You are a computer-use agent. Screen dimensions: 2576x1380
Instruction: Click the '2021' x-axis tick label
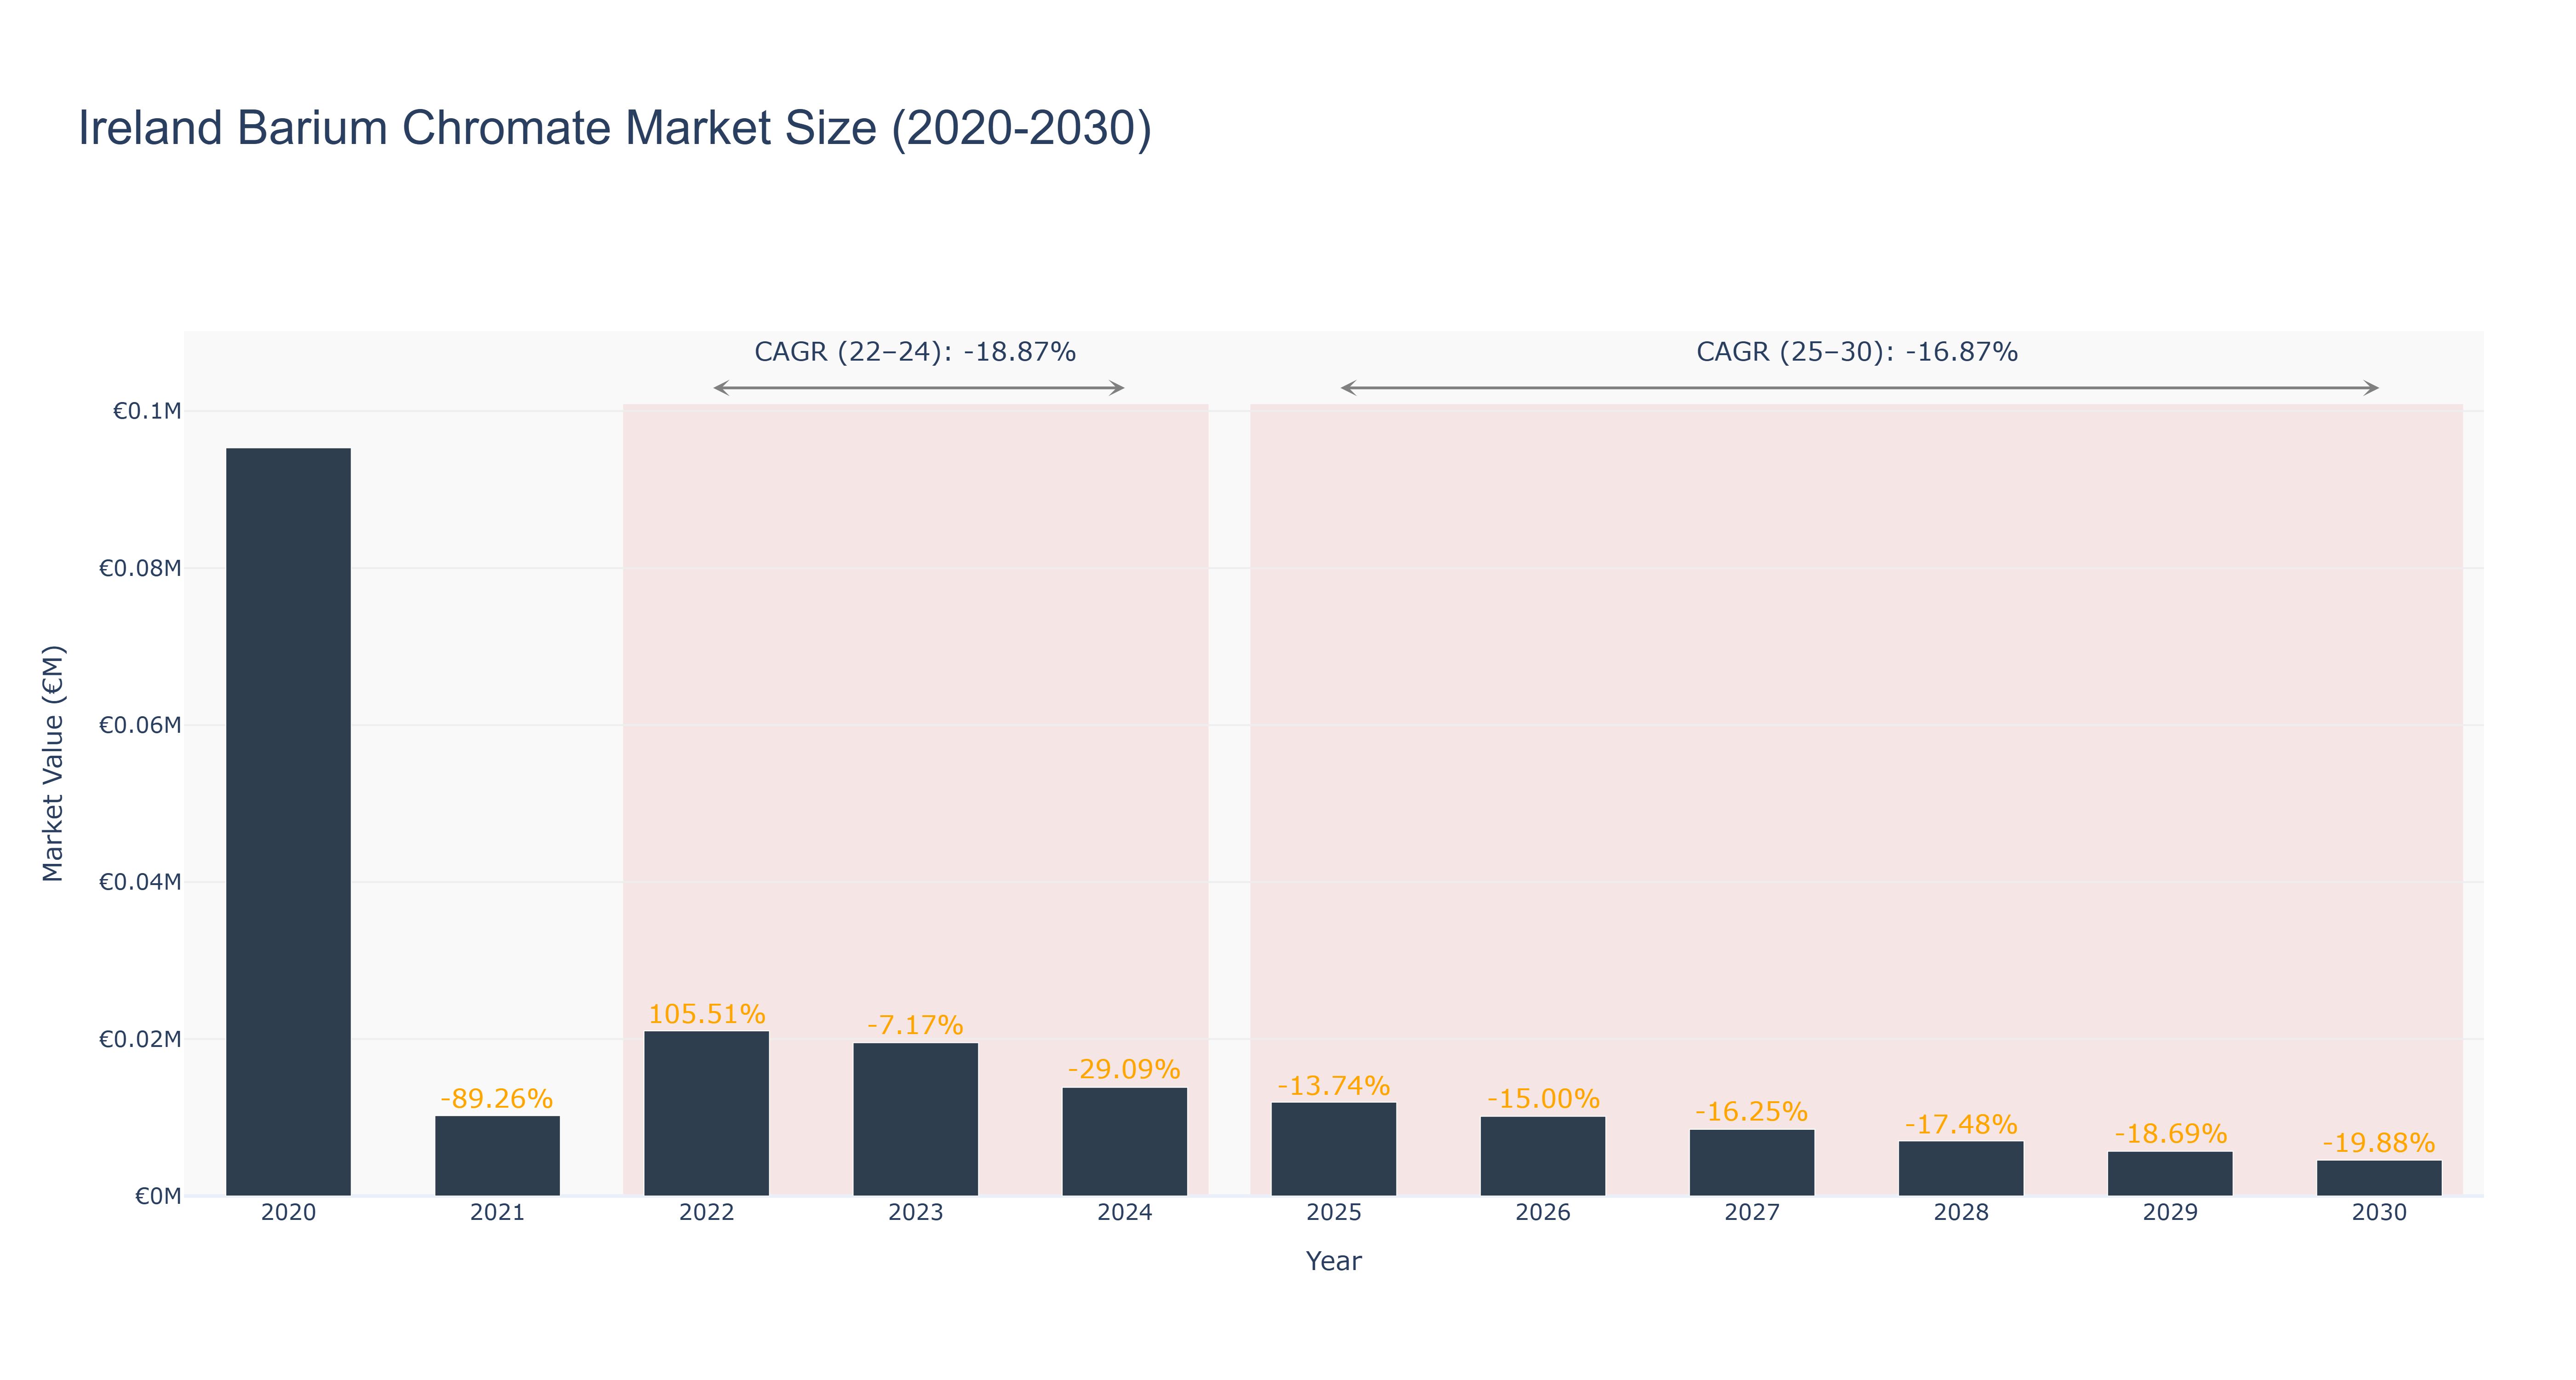(x=497, y=1213)
